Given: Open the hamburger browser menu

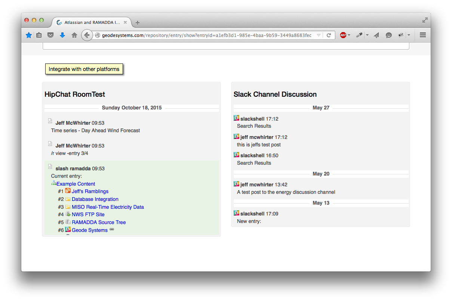Looking at the screenshot, I should [423, 35].
